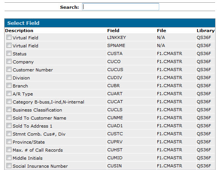Click the Description column header
This screenshot has width=217, height=170.
click(x=19, y=31)
